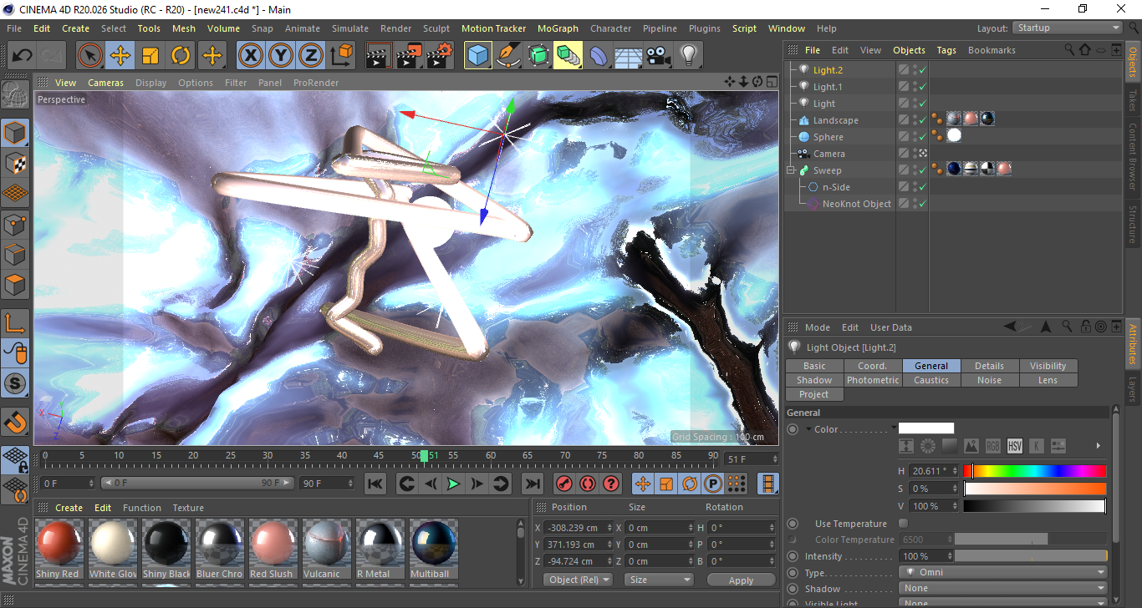This screenshot has width=1142, height=608.
Task: Toggle Y axis lock
Action: 281,56
